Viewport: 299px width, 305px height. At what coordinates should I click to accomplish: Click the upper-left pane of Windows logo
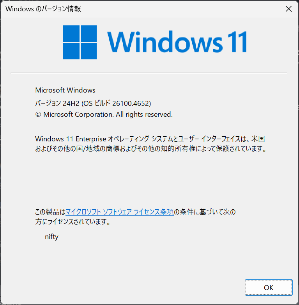click(x=71, y=34)
